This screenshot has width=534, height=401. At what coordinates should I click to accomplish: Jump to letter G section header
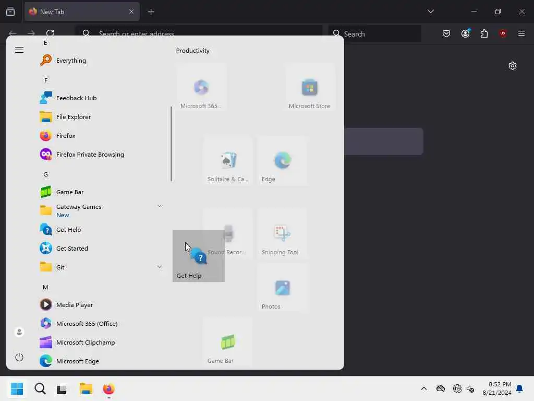pyautogui.click(x=46, y=174)
